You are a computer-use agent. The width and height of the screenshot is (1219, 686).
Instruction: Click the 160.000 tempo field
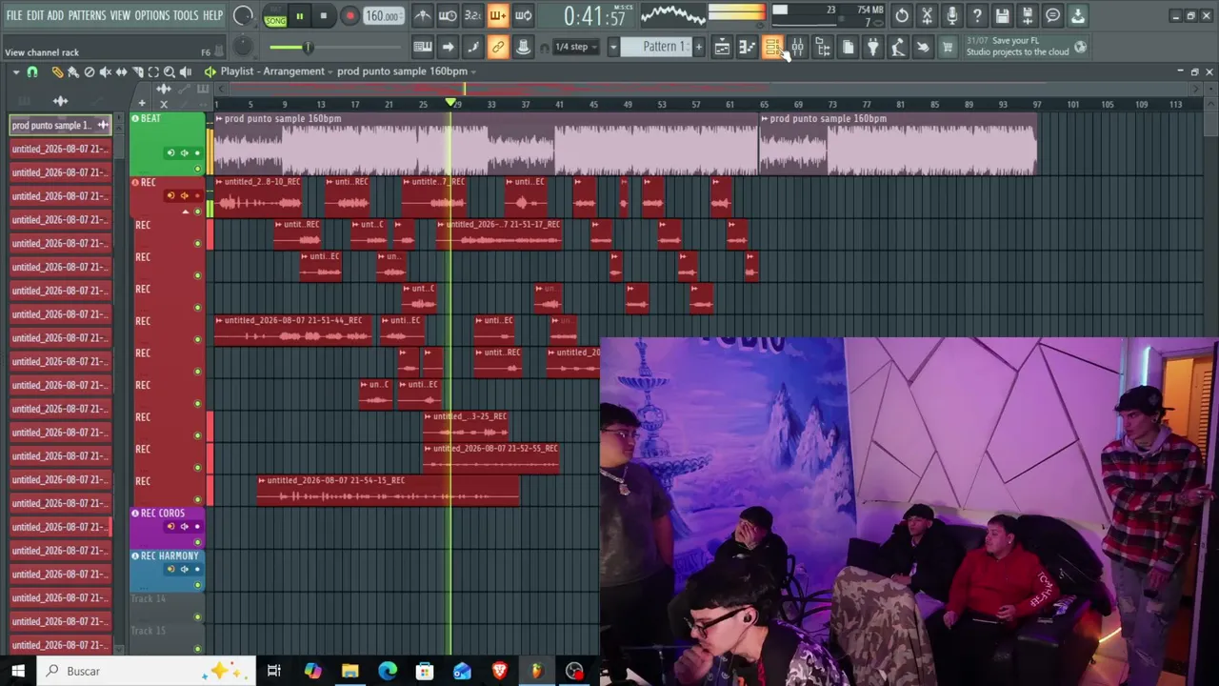coord(382,16)
